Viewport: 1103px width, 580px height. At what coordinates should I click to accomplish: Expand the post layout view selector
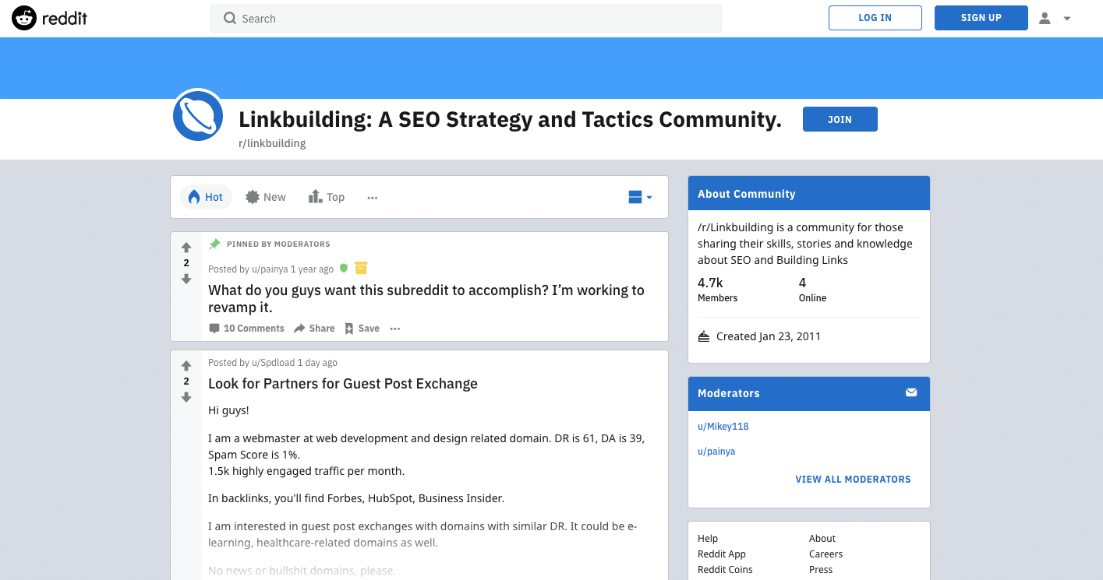(640, 197)
